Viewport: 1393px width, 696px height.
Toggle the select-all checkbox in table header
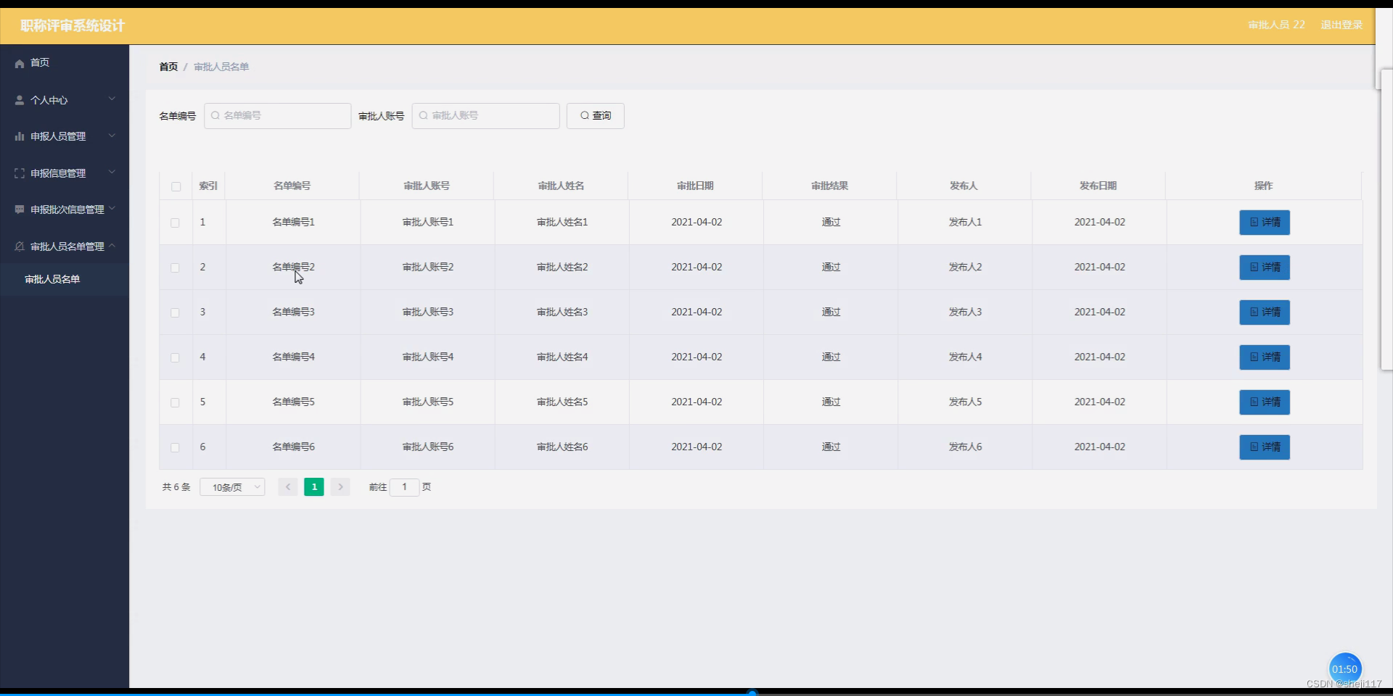coord(176,187)
